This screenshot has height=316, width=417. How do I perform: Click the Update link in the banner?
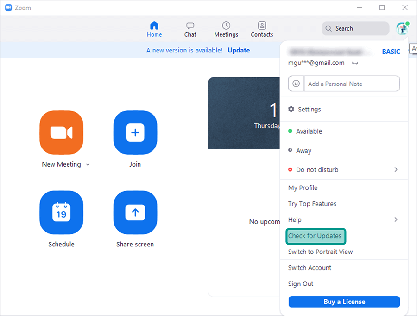[x=239, y=50]
